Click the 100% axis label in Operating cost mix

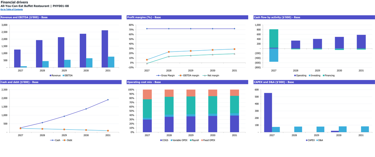(131, 90)
